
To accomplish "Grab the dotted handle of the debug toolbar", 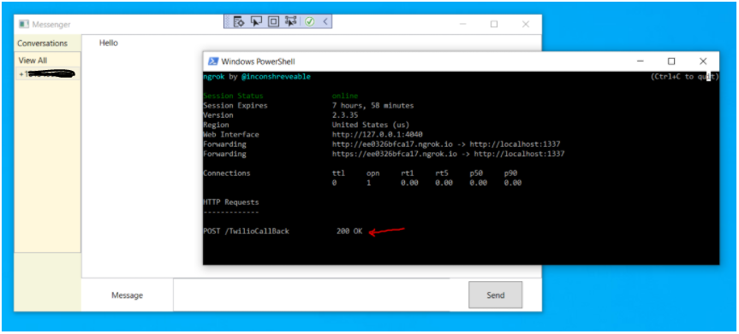I will (x=228, y=21).
